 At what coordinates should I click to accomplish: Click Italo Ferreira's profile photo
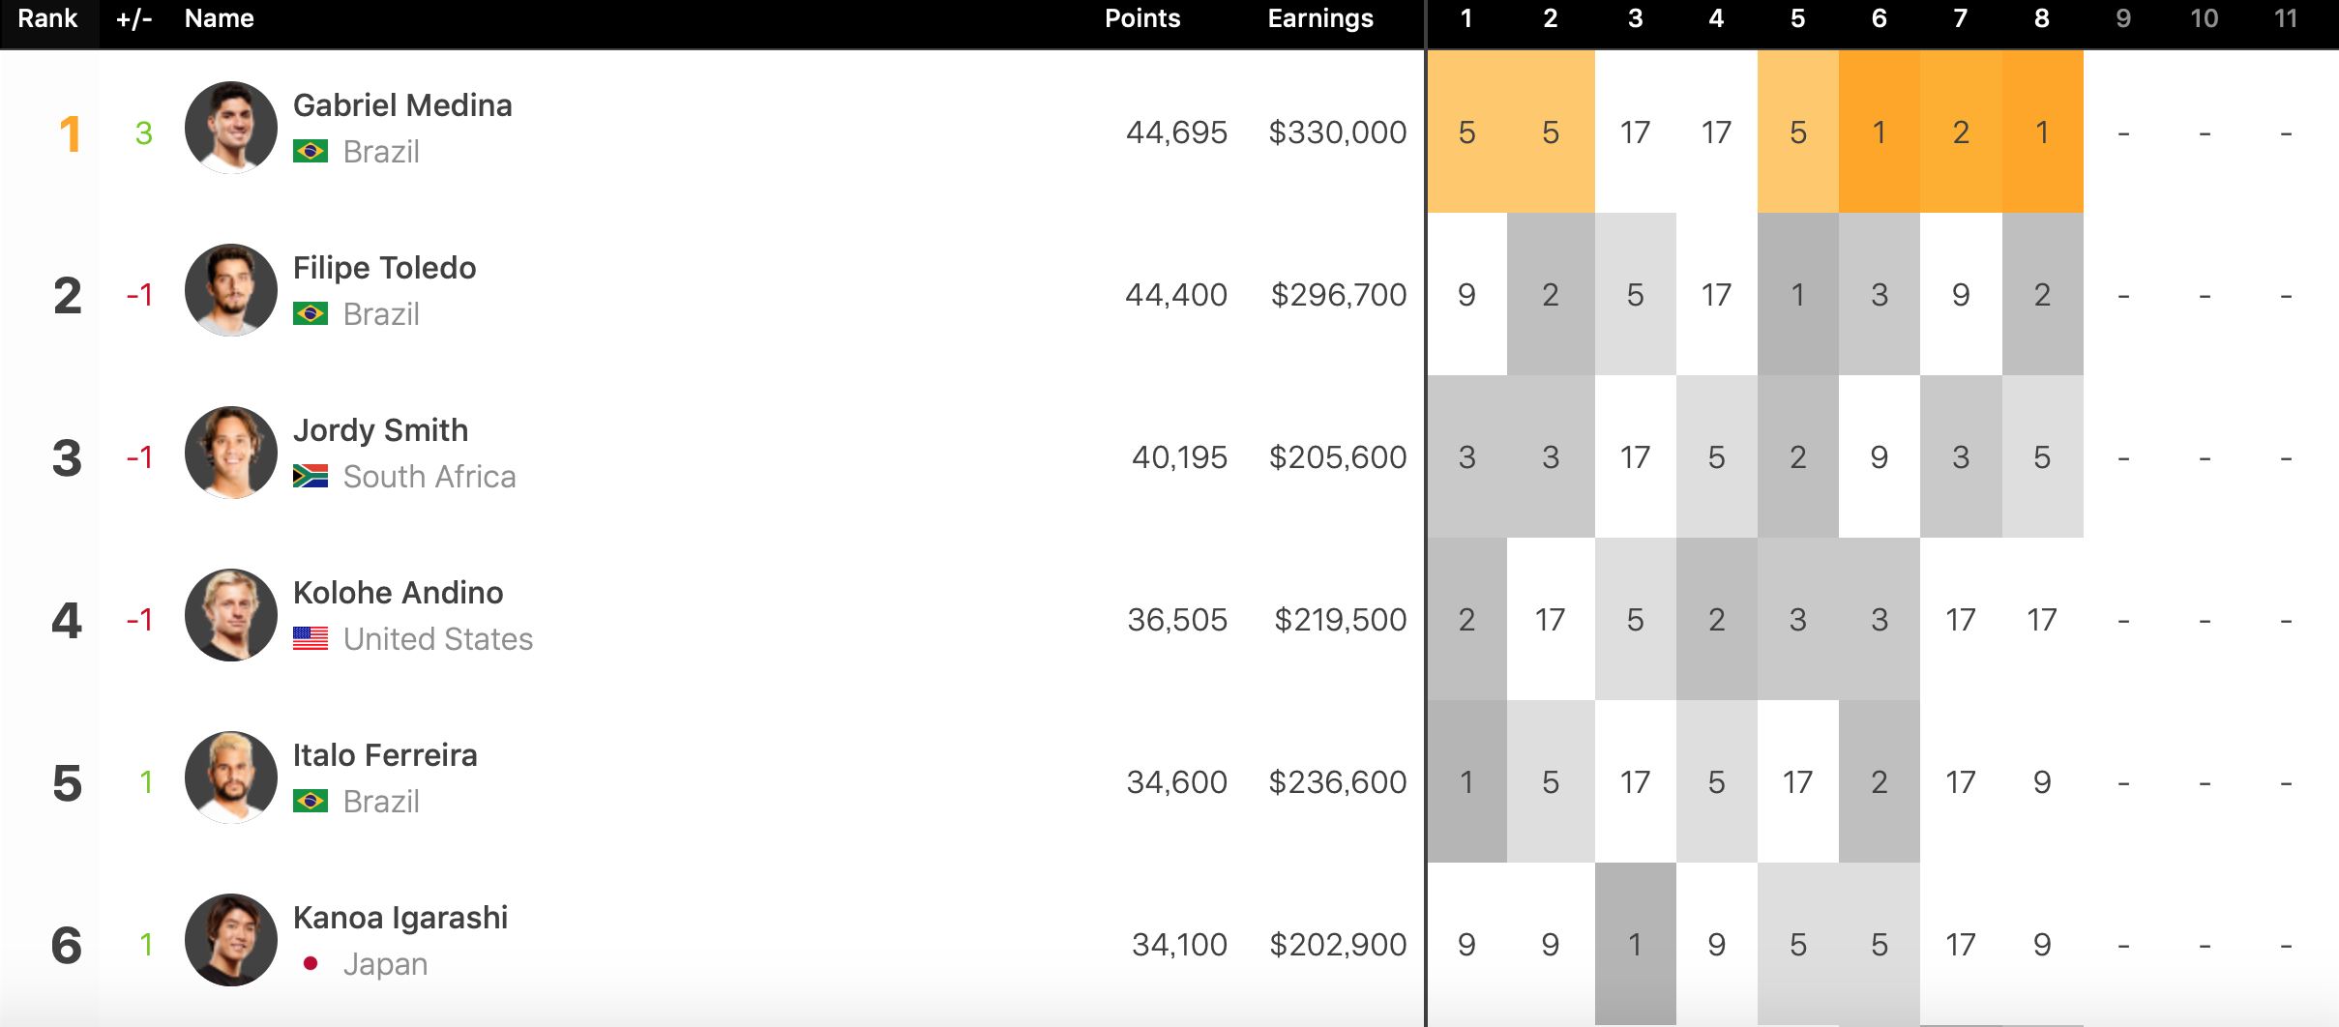click(x=230, y=778)
